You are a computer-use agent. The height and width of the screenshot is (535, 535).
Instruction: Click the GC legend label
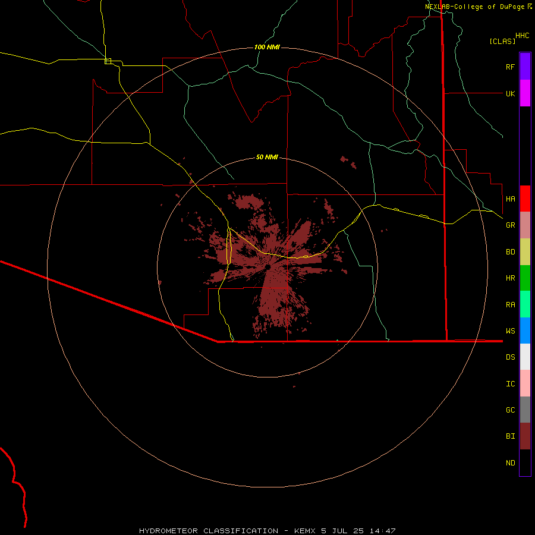(x=510, y=410)
